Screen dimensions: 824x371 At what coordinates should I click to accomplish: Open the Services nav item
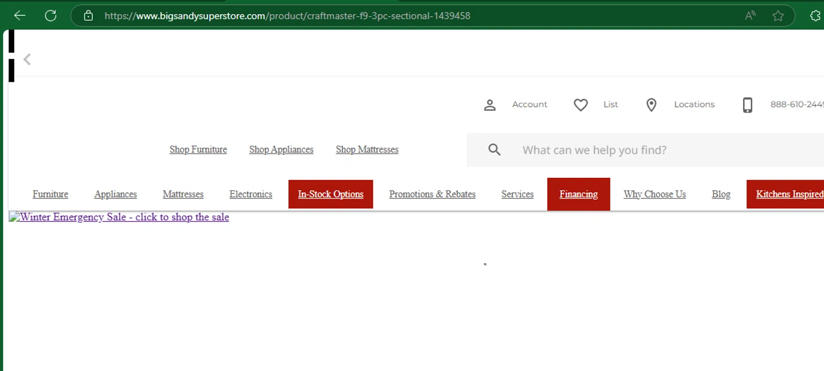517,194
